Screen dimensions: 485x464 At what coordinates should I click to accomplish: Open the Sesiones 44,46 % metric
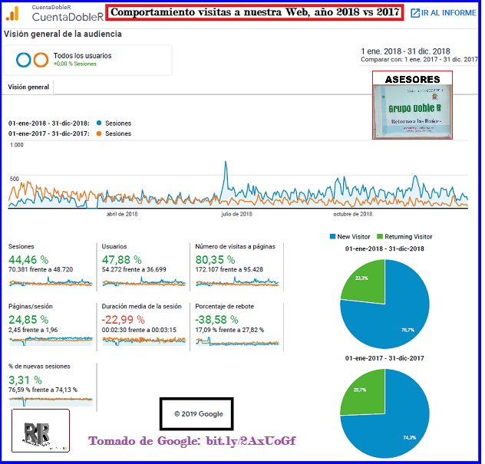[x=28, y=260]
